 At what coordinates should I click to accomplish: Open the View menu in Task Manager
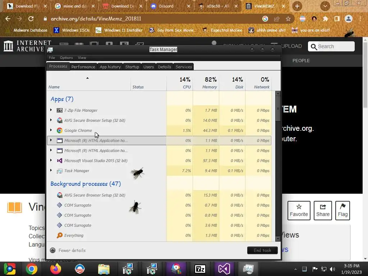coord(82,58)
